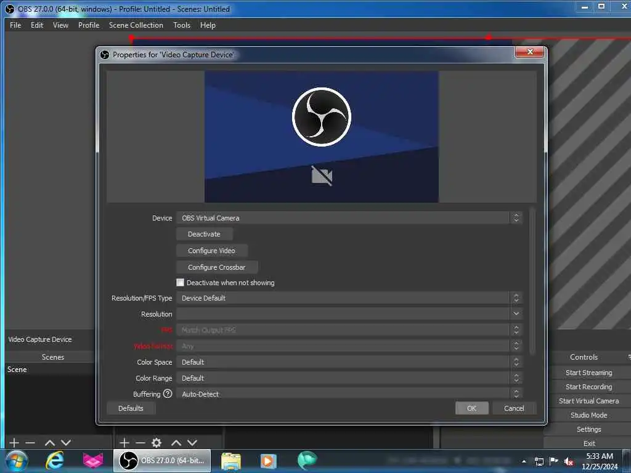The height and width of the screenshot is (473, 631).
Task: Open source properties gear icon
Action: click(x=157, y=443)
